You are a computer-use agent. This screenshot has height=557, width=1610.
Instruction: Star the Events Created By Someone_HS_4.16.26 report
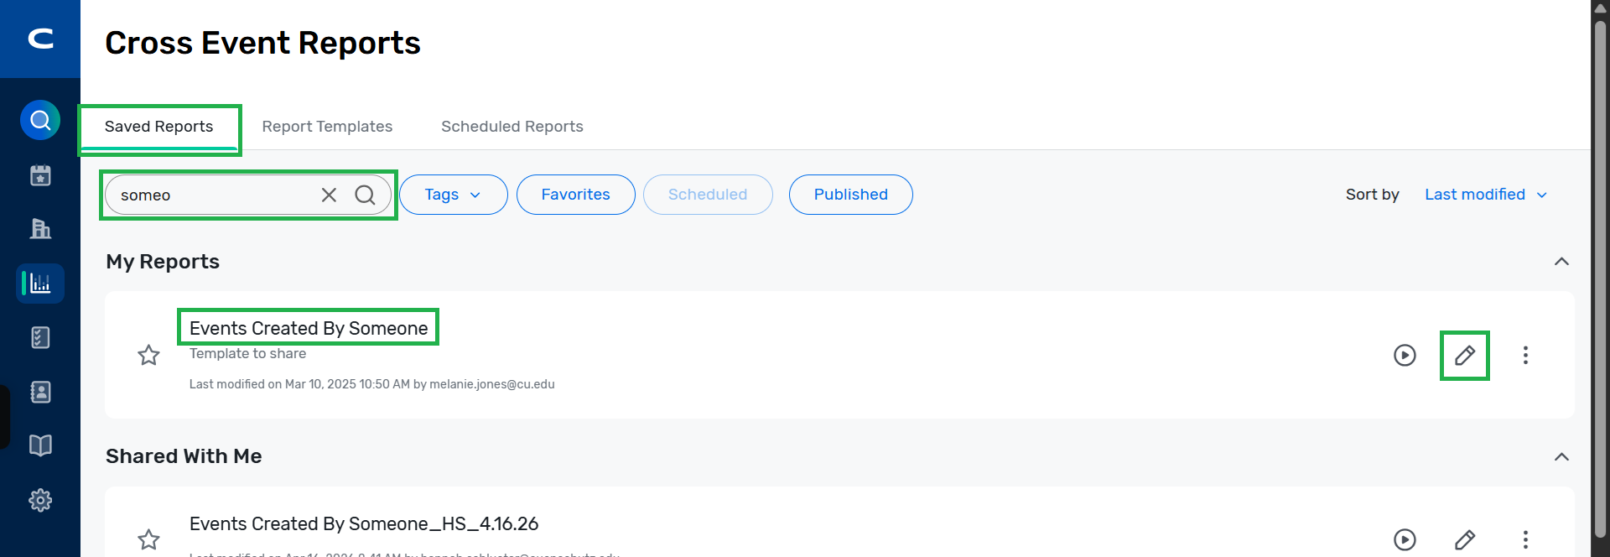[148, 539]
